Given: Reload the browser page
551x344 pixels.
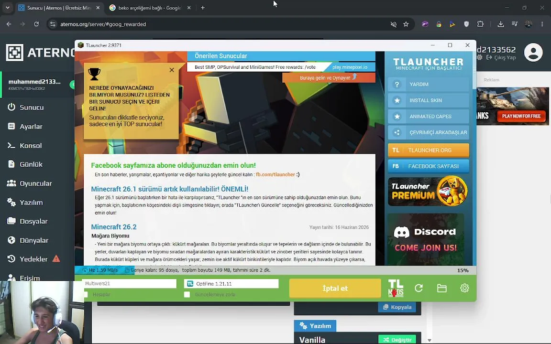Looking at the screenshot, I should [36, 24].
